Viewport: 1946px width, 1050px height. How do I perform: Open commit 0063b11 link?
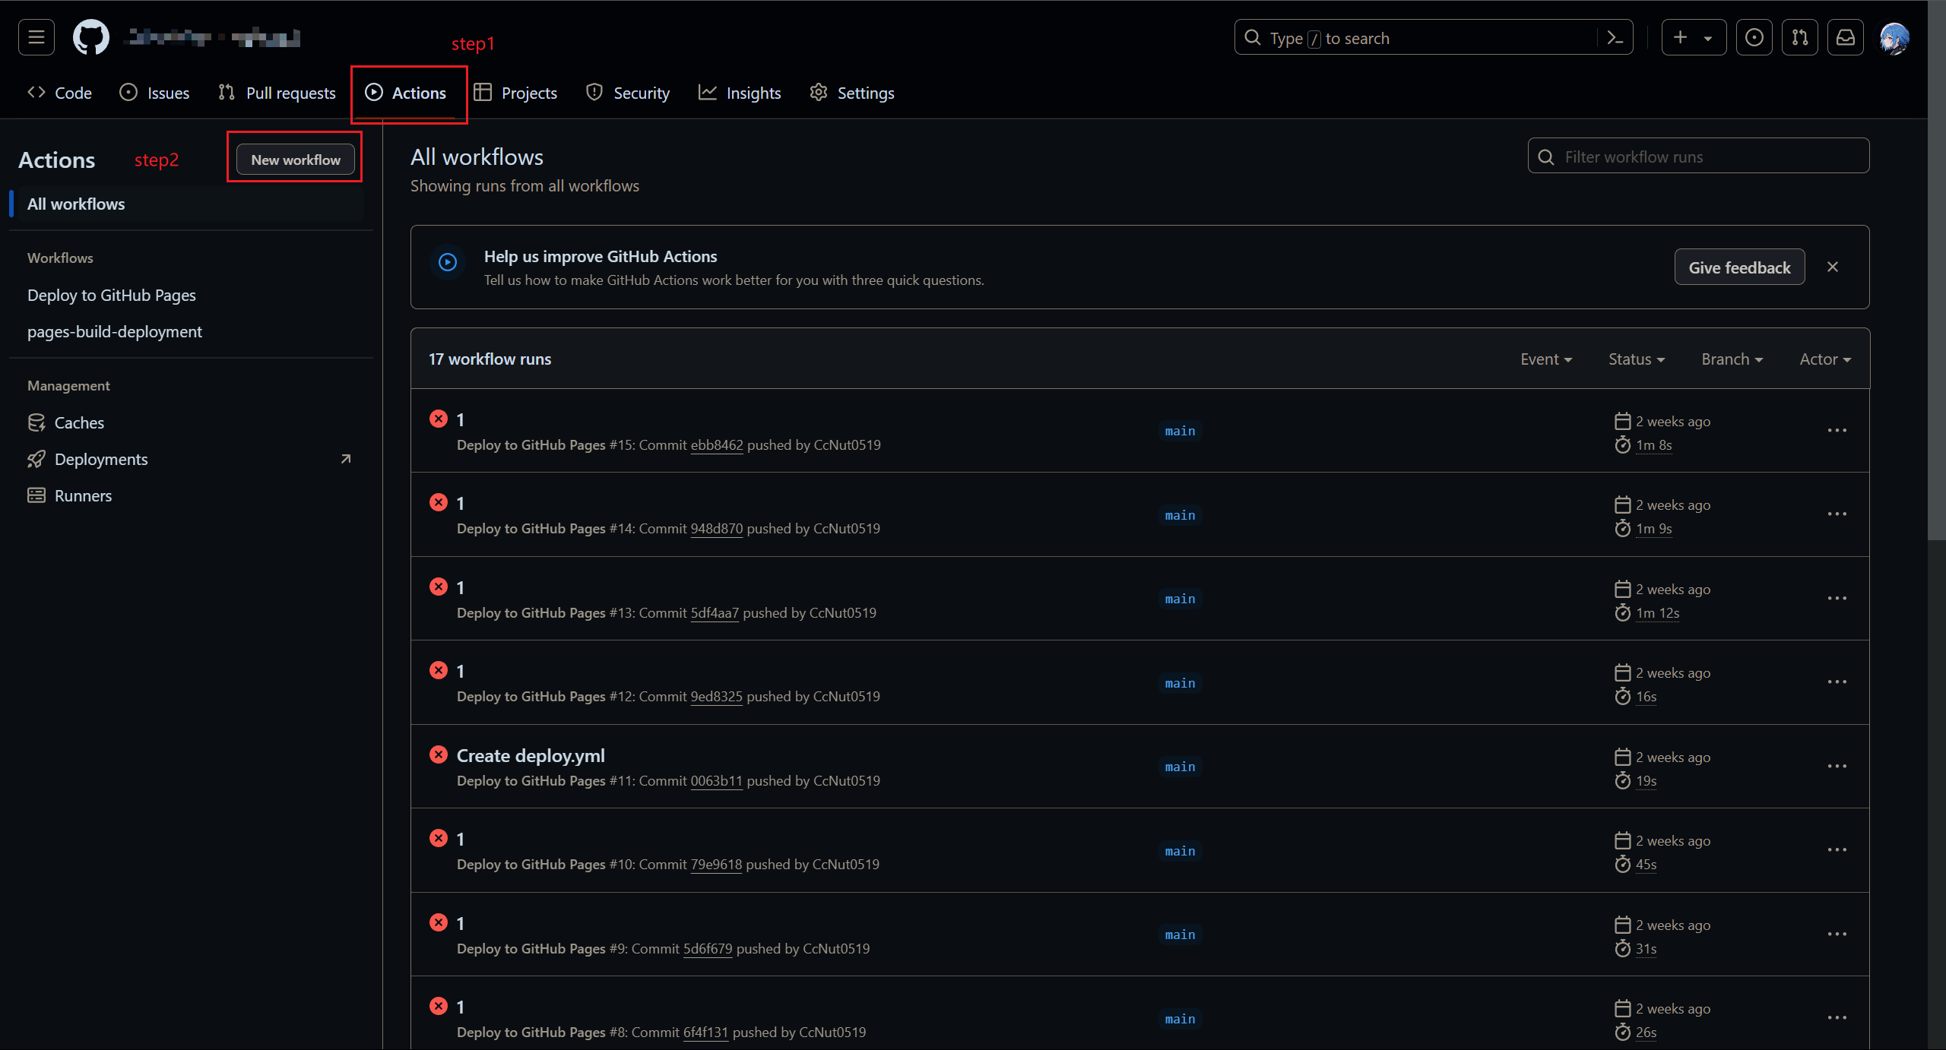[x=716, y=781]
